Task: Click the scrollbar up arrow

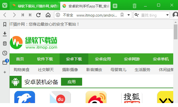Action: (176, 22)
